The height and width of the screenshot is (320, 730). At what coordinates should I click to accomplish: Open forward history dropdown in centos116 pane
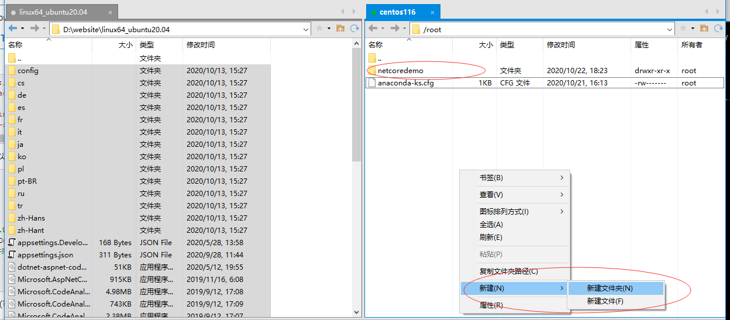pyautogui.click(x=405, y=28)
